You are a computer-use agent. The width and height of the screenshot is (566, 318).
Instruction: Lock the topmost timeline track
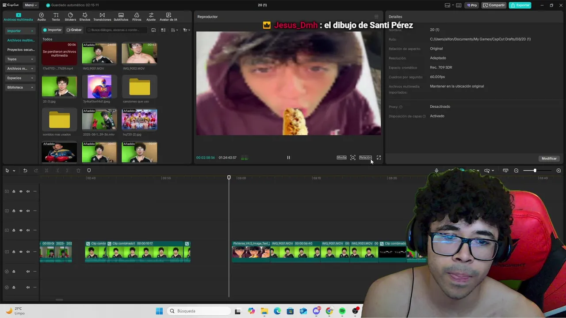pyautogui.click(x=14, y=191)
